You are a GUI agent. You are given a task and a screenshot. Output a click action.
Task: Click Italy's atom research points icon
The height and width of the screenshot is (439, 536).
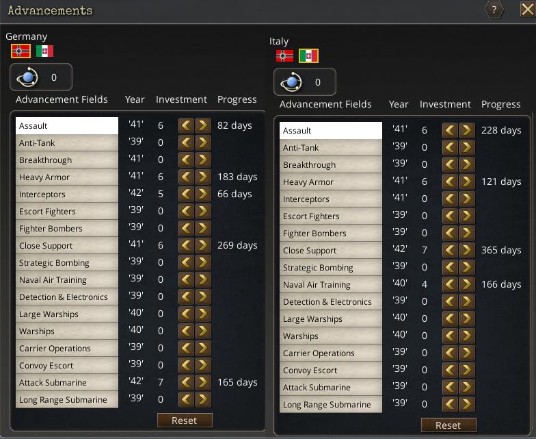tap(291, 82)
